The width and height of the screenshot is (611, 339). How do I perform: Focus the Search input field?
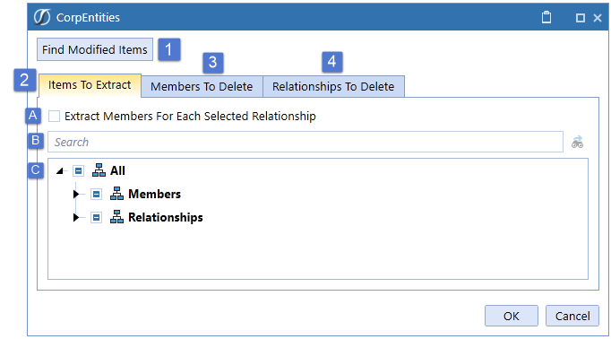coord(305,142)
